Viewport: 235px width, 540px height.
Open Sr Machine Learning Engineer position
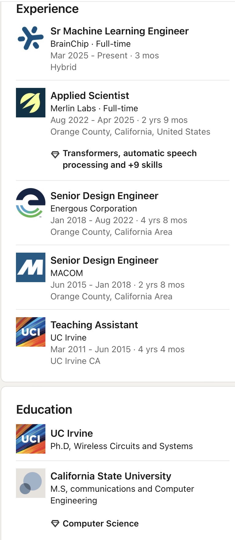click(119, 31)
